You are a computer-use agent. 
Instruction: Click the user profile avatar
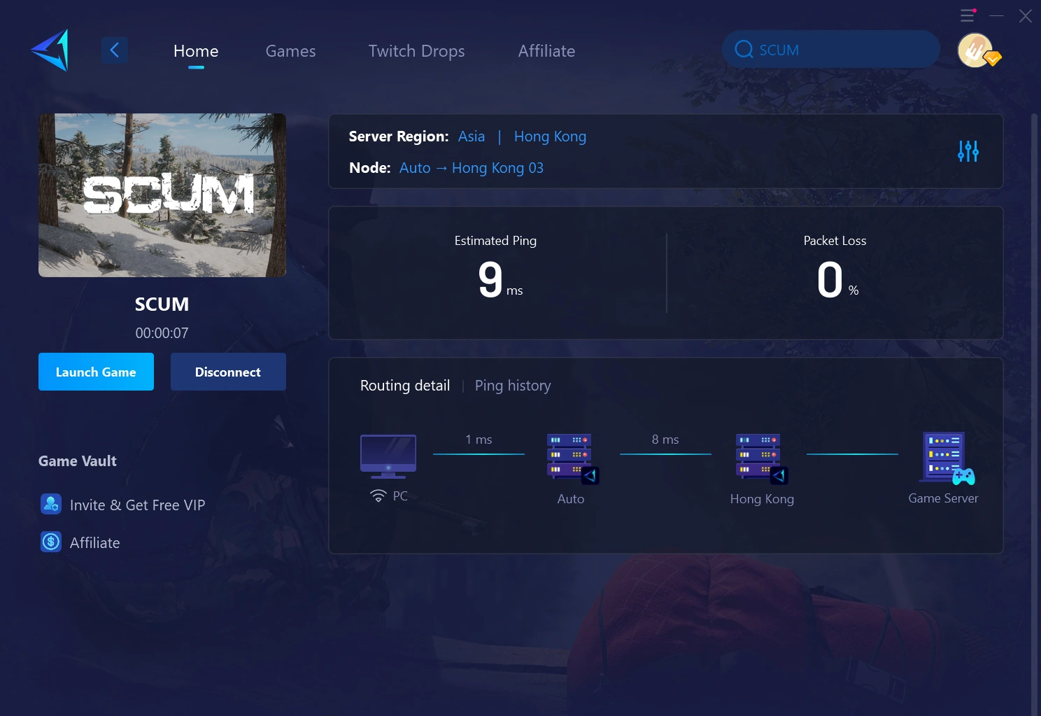tap(976, 50)
